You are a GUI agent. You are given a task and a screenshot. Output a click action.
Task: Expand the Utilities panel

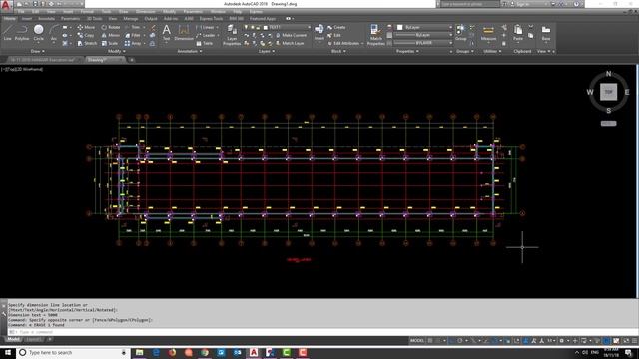click(x=492, y=51)
